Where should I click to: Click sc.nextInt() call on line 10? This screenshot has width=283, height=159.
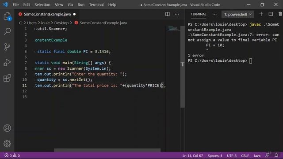pyautogui.click(x=77, y=79)
